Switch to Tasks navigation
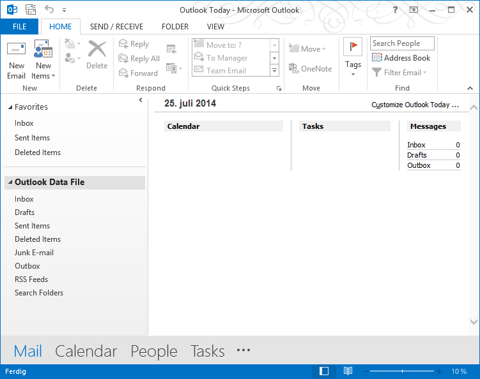The height and width of the screenshot is (379, 480). (x=208, y=351)
